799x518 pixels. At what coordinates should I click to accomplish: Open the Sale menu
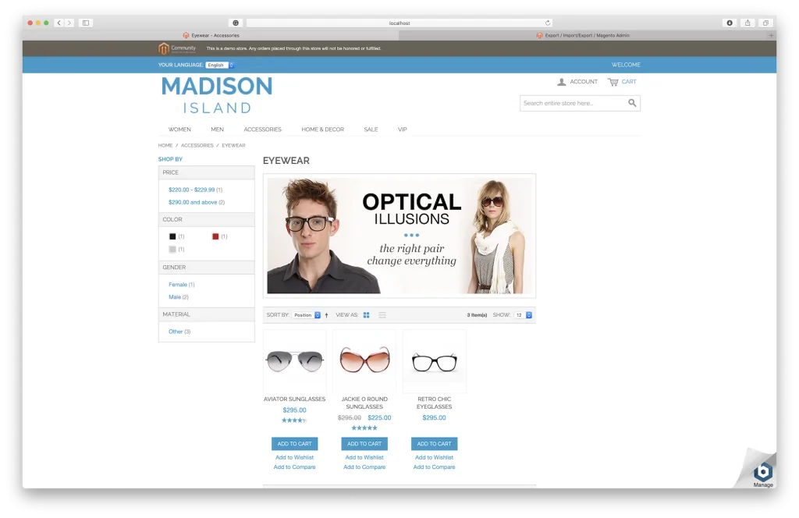point(371,129)
